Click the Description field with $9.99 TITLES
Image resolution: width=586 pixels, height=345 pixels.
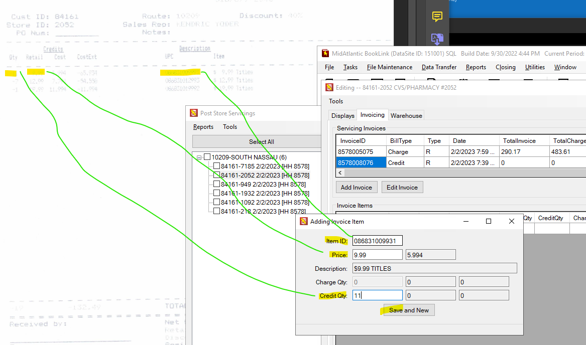click(x=435, y=268)
